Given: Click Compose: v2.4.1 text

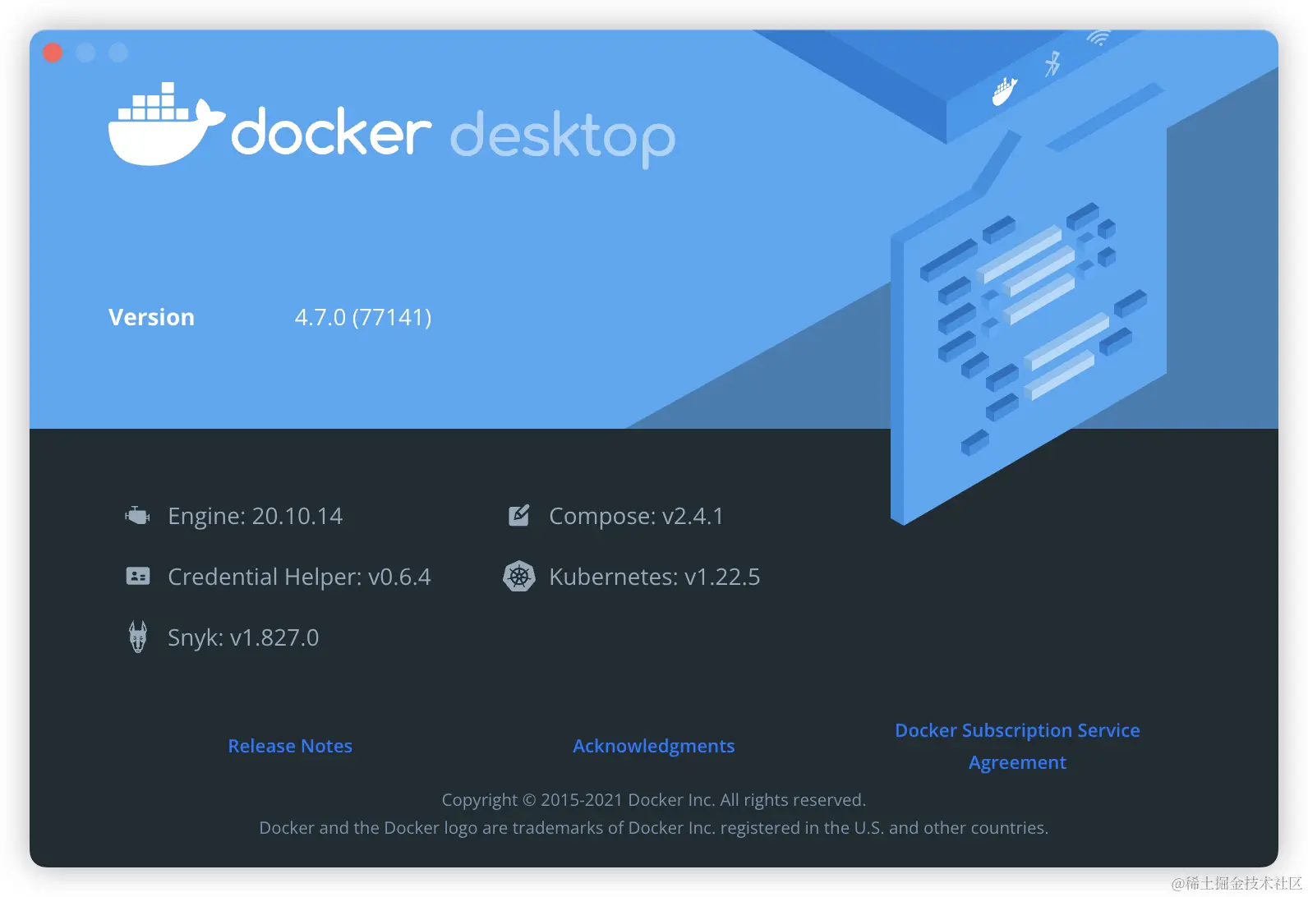Looking at the screenshot, I should tap(636, 516).
